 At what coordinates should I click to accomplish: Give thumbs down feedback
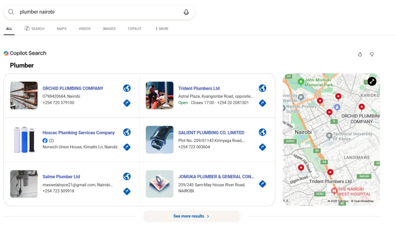point(372,54)
